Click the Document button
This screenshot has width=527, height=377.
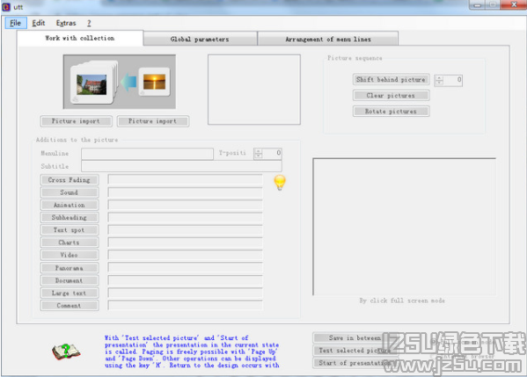tap(70, 280)
